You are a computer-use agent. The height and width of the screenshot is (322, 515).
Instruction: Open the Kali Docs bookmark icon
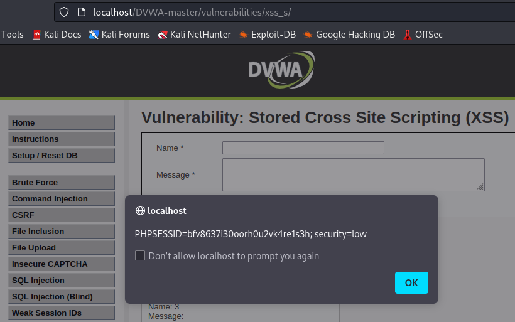pos(36,35)
